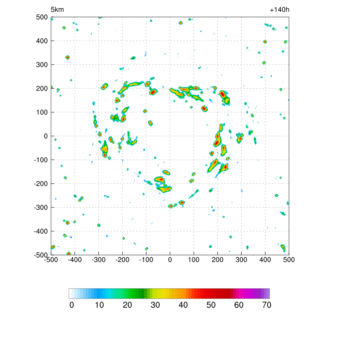Viewport: 340px width, 340px height.
Task: Select the y-axis tick label -400
Action: tap(41, 231)
